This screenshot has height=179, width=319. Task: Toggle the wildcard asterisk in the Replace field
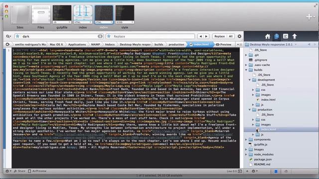tap(109, 36)
